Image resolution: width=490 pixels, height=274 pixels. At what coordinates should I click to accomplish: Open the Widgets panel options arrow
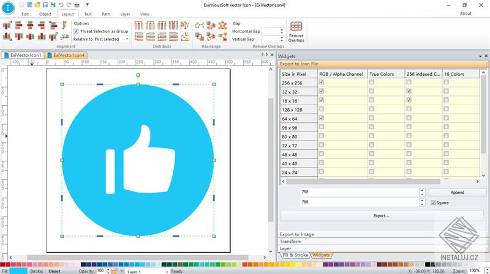(x=480, y=56)
